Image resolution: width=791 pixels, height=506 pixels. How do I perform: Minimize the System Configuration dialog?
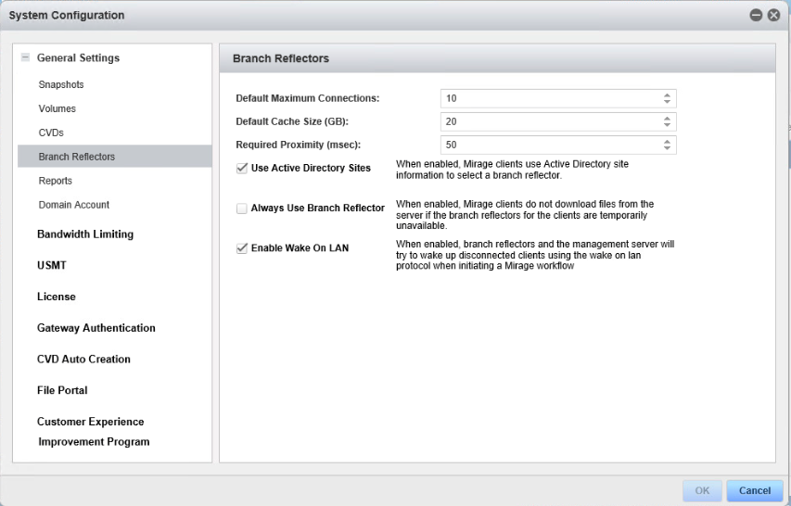tap(757, 16)
